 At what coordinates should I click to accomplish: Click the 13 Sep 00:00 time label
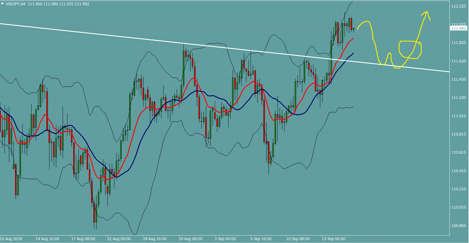pyautogui.click(x=333, y=239)
